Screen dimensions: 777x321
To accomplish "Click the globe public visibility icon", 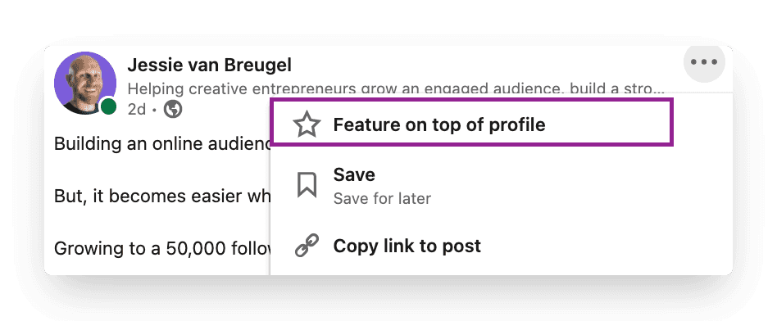I will pos(172,108).
